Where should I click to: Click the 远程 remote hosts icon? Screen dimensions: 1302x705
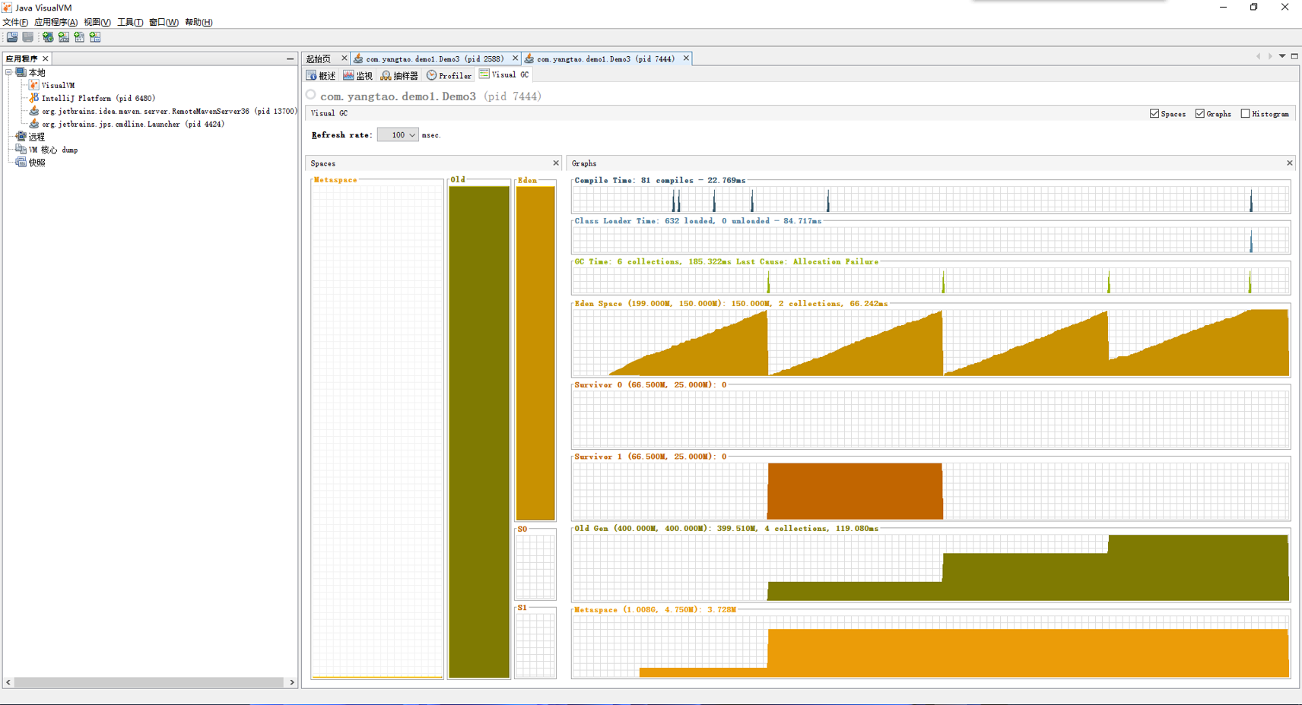point(21,137)
